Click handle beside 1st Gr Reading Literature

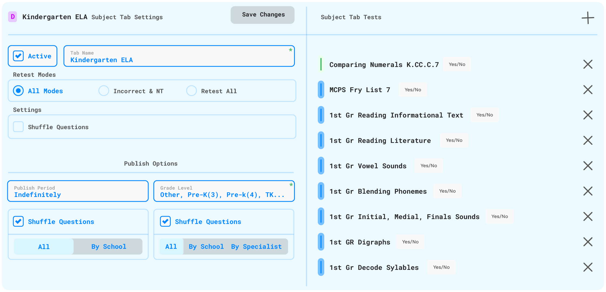[x=321, y=140]
